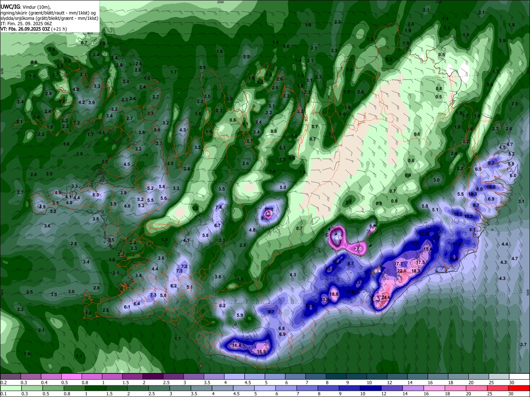Click the bright pink 0.5 swatch in the sleet legend
Image resolution: width=530 pixels, height=397 pixels.
click(71, 377)
